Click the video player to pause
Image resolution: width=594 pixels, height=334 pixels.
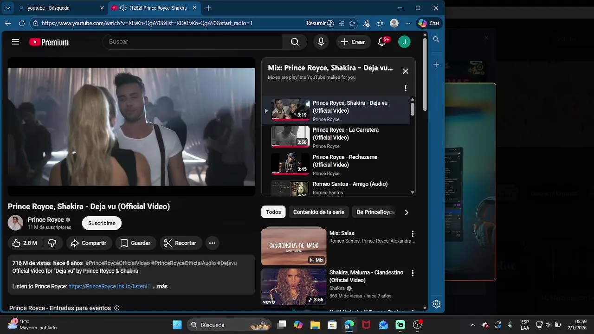coord(131,127)
